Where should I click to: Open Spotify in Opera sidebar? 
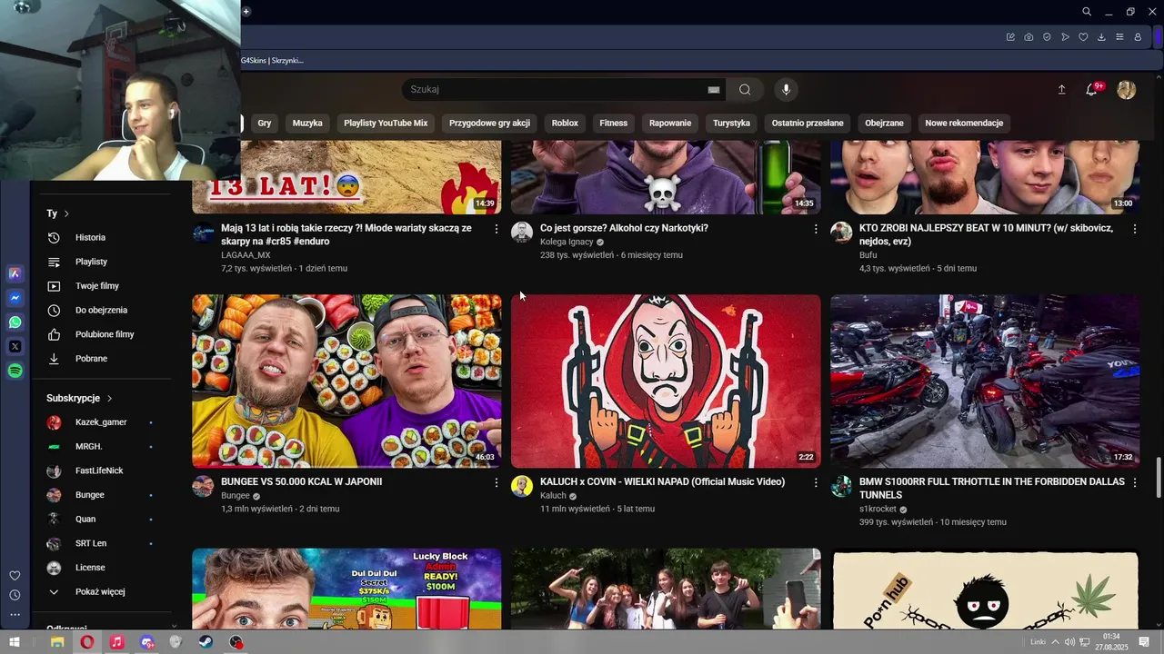click(15, 371)
